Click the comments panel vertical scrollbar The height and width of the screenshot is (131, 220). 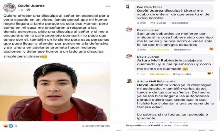[x=219, y=84]
